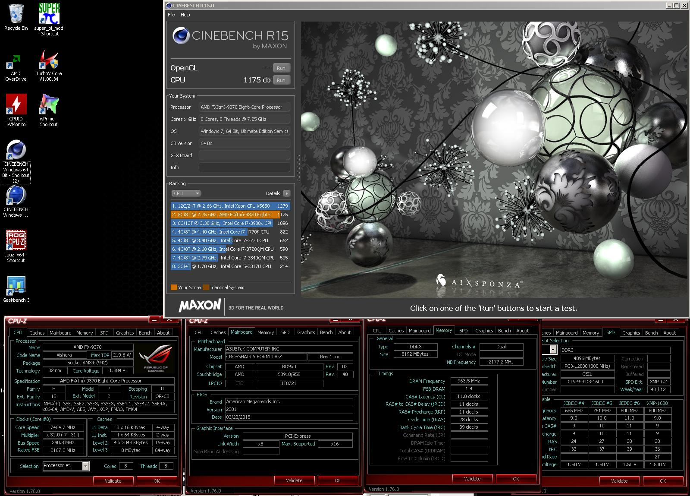Image resolution: width=690 pixels, height=496 pixels.
Task: Open the File menu in Cinebench
Action: tap(171, 15)
